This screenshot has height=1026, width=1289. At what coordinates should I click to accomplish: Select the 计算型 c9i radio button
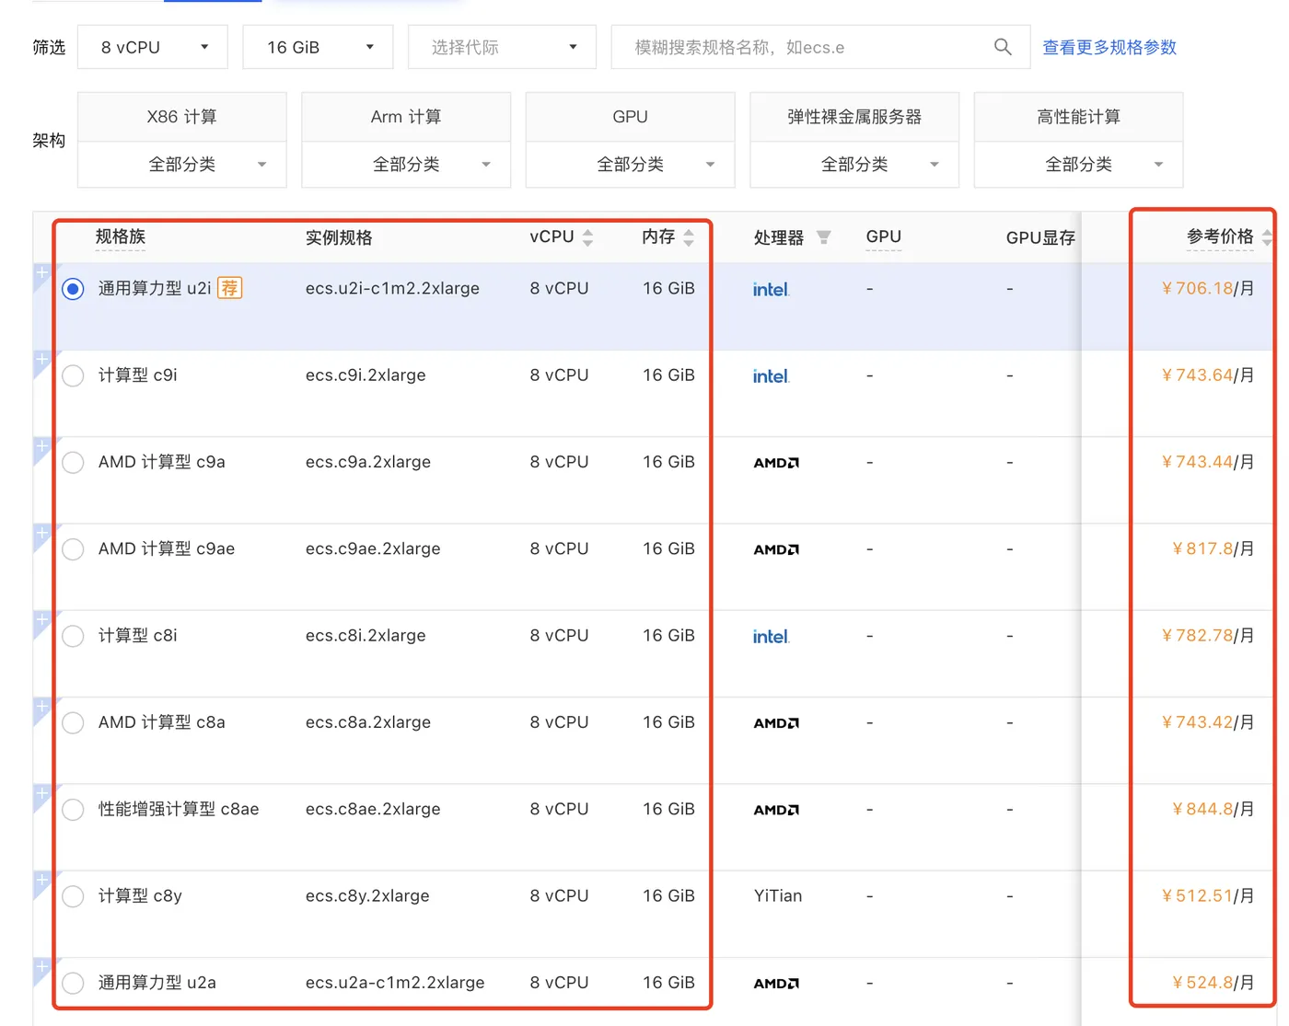73,375
